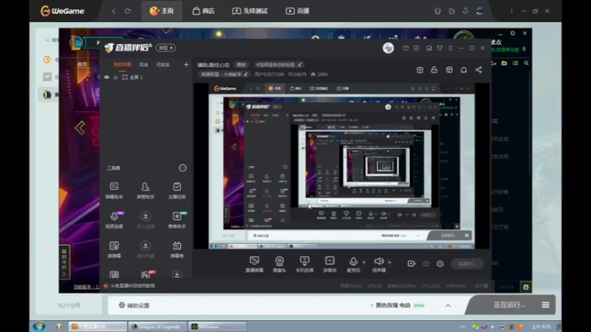Click the unlock icon above the preview
This screenshot has height=332, width=591.
pyautogui.click(x=434, y=70)
